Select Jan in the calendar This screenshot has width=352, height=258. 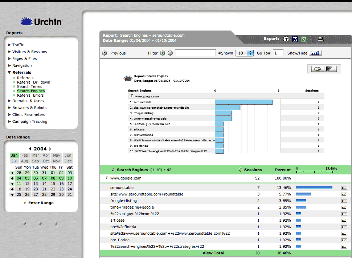coord(15,155)
